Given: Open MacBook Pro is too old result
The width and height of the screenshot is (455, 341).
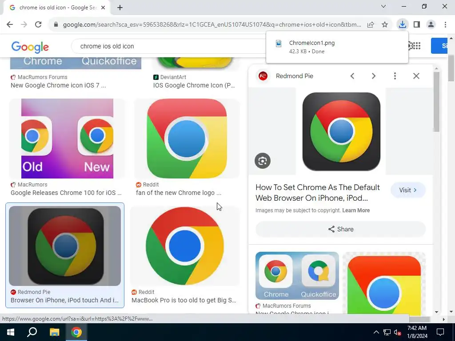Looking at the screenshot, I should point(184,300).
